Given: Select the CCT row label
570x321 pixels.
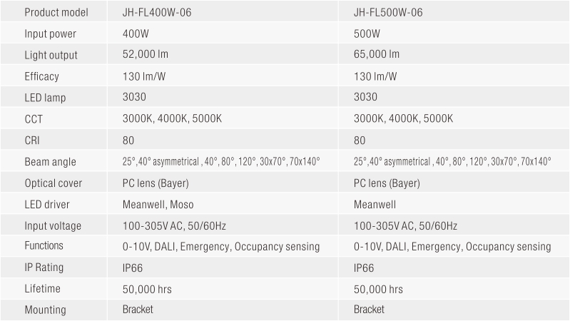Looking at the screenshot, I should pos(34,119).
